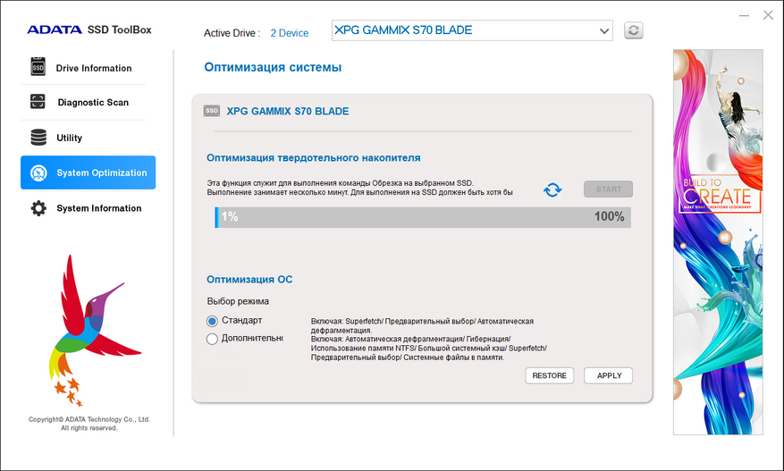
Task: Click the System Information gear icon
Action: coord(38,208)
